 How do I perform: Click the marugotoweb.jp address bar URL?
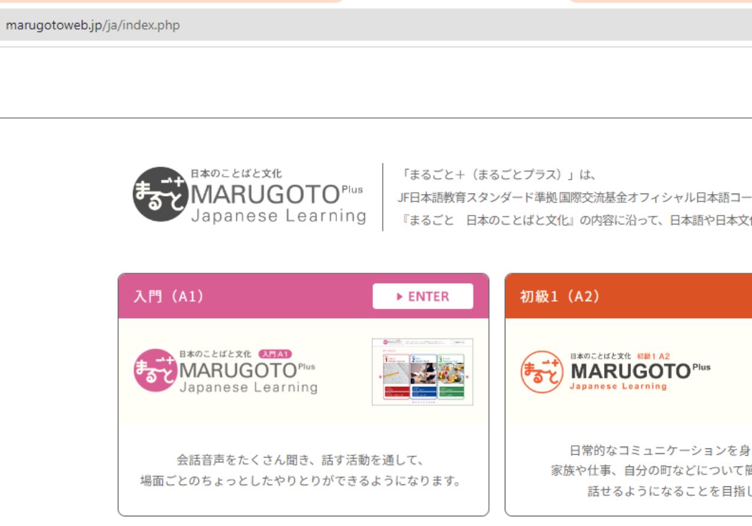93,26
